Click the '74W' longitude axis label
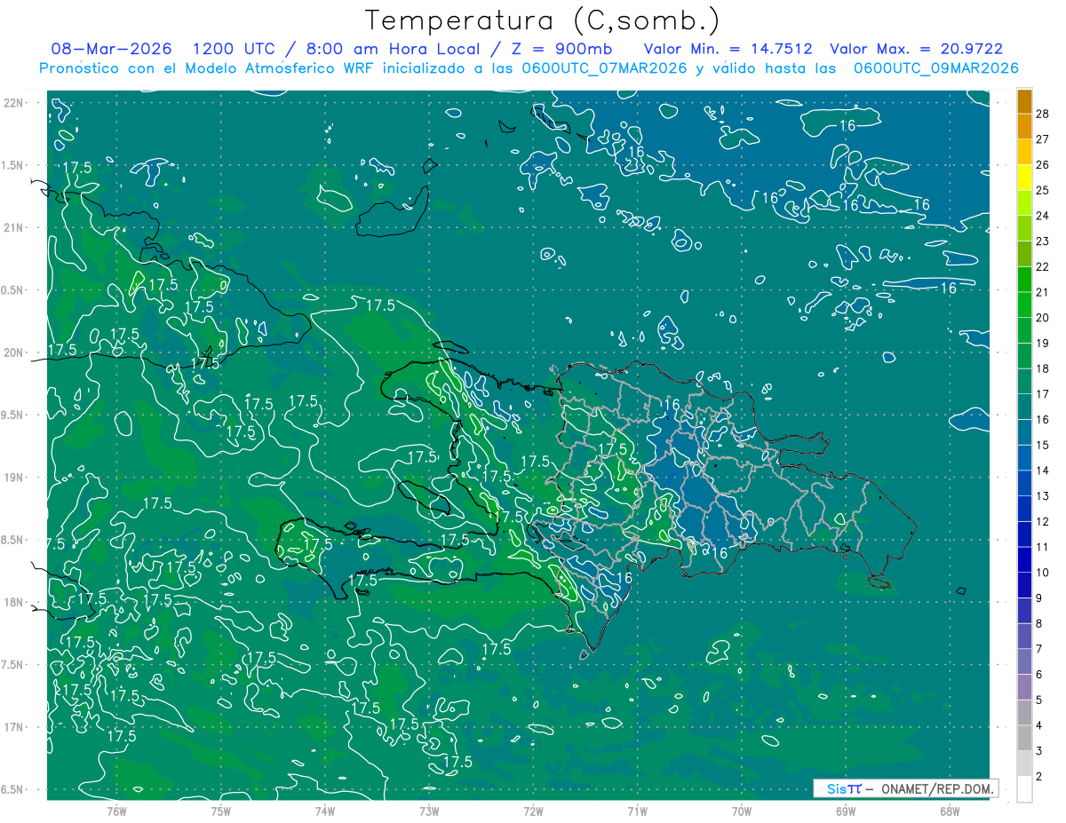1066x823 pixels. coord(324,811)
